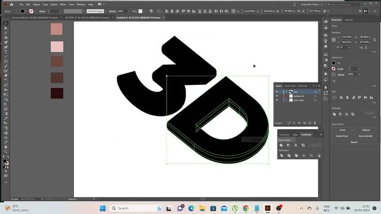This screenshot has height=214, width=381.
Task: Select the Direct Selection tool
Action: coord(6,28)
